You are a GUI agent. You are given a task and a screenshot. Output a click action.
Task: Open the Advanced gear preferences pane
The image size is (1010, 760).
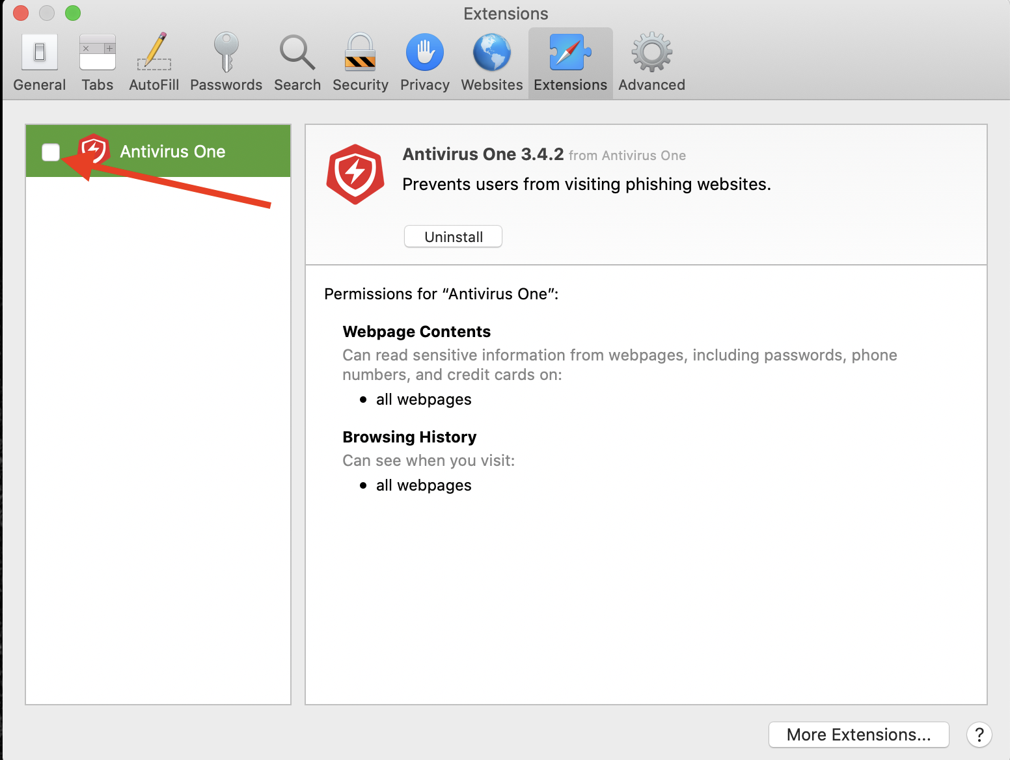point(651,63)
